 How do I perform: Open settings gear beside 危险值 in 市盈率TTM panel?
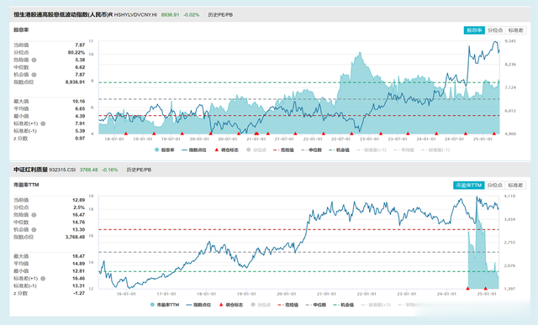[34, 215]
